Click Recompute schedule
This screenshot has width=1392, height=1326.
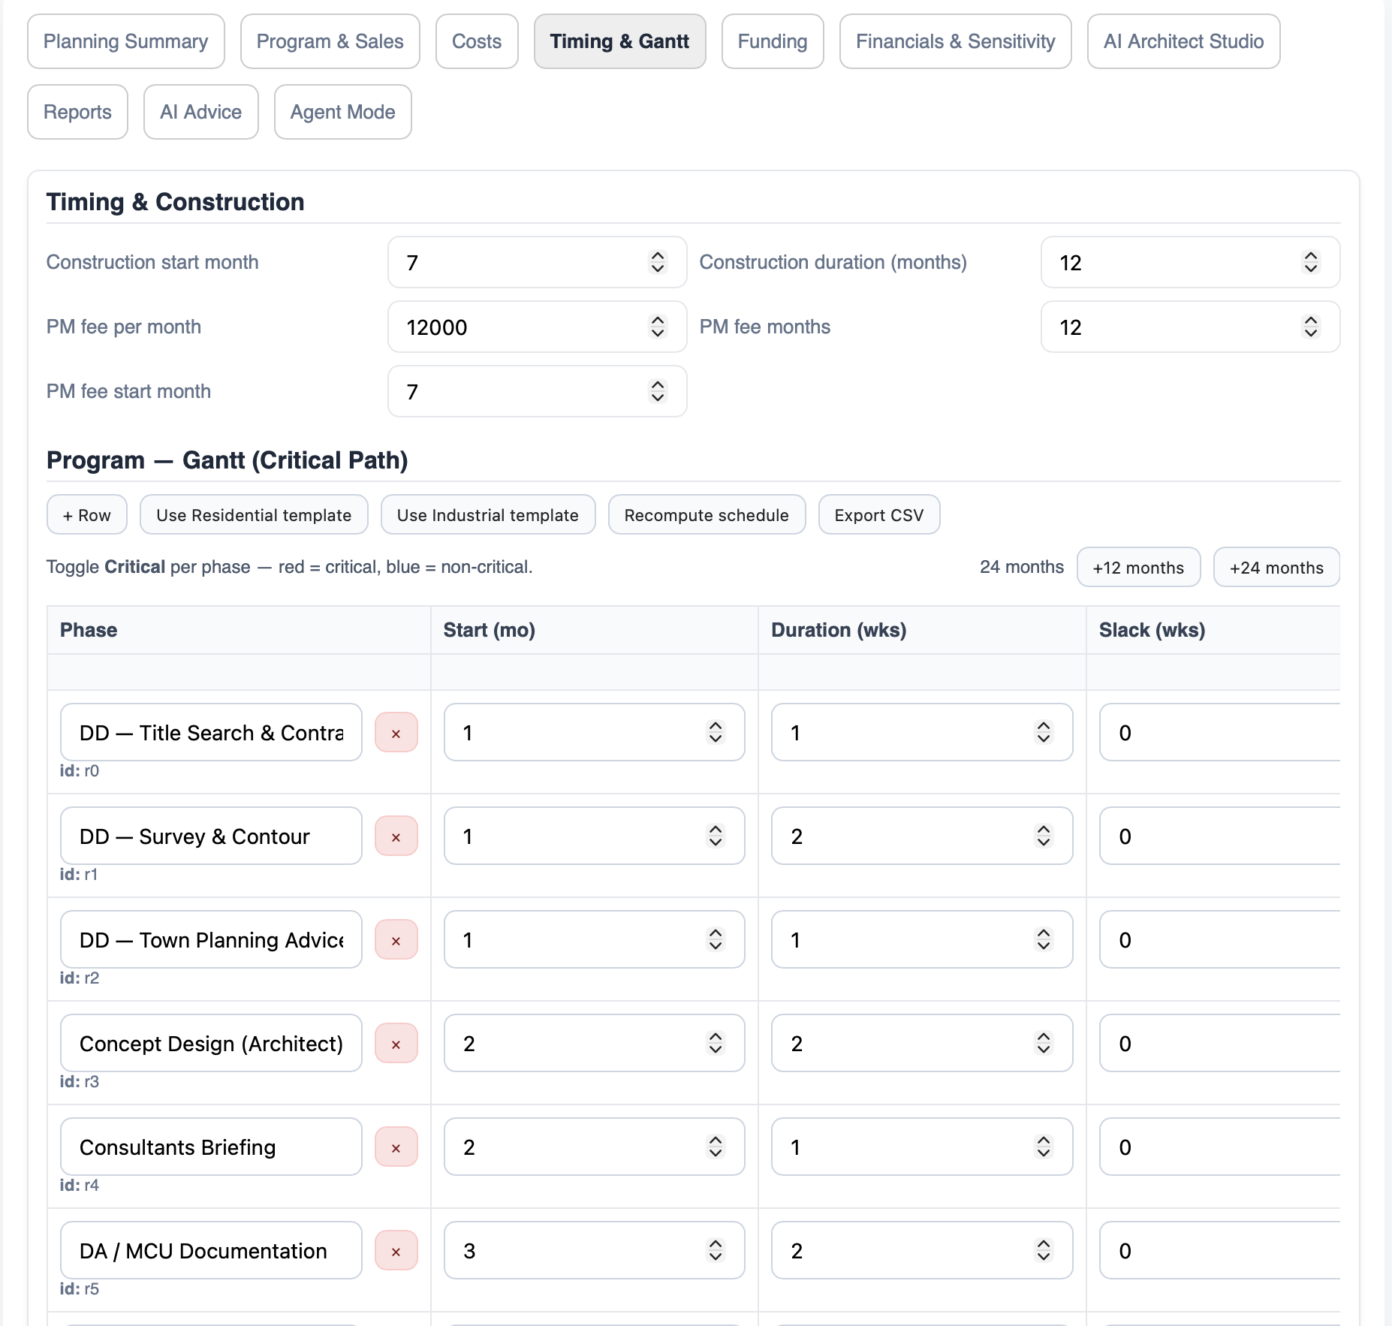point(707,515)
